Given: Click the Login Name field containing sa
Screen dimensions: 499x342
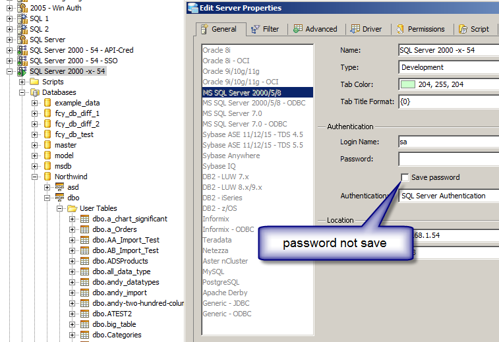Looking at the screenshot, I should (x=449, y=142).
